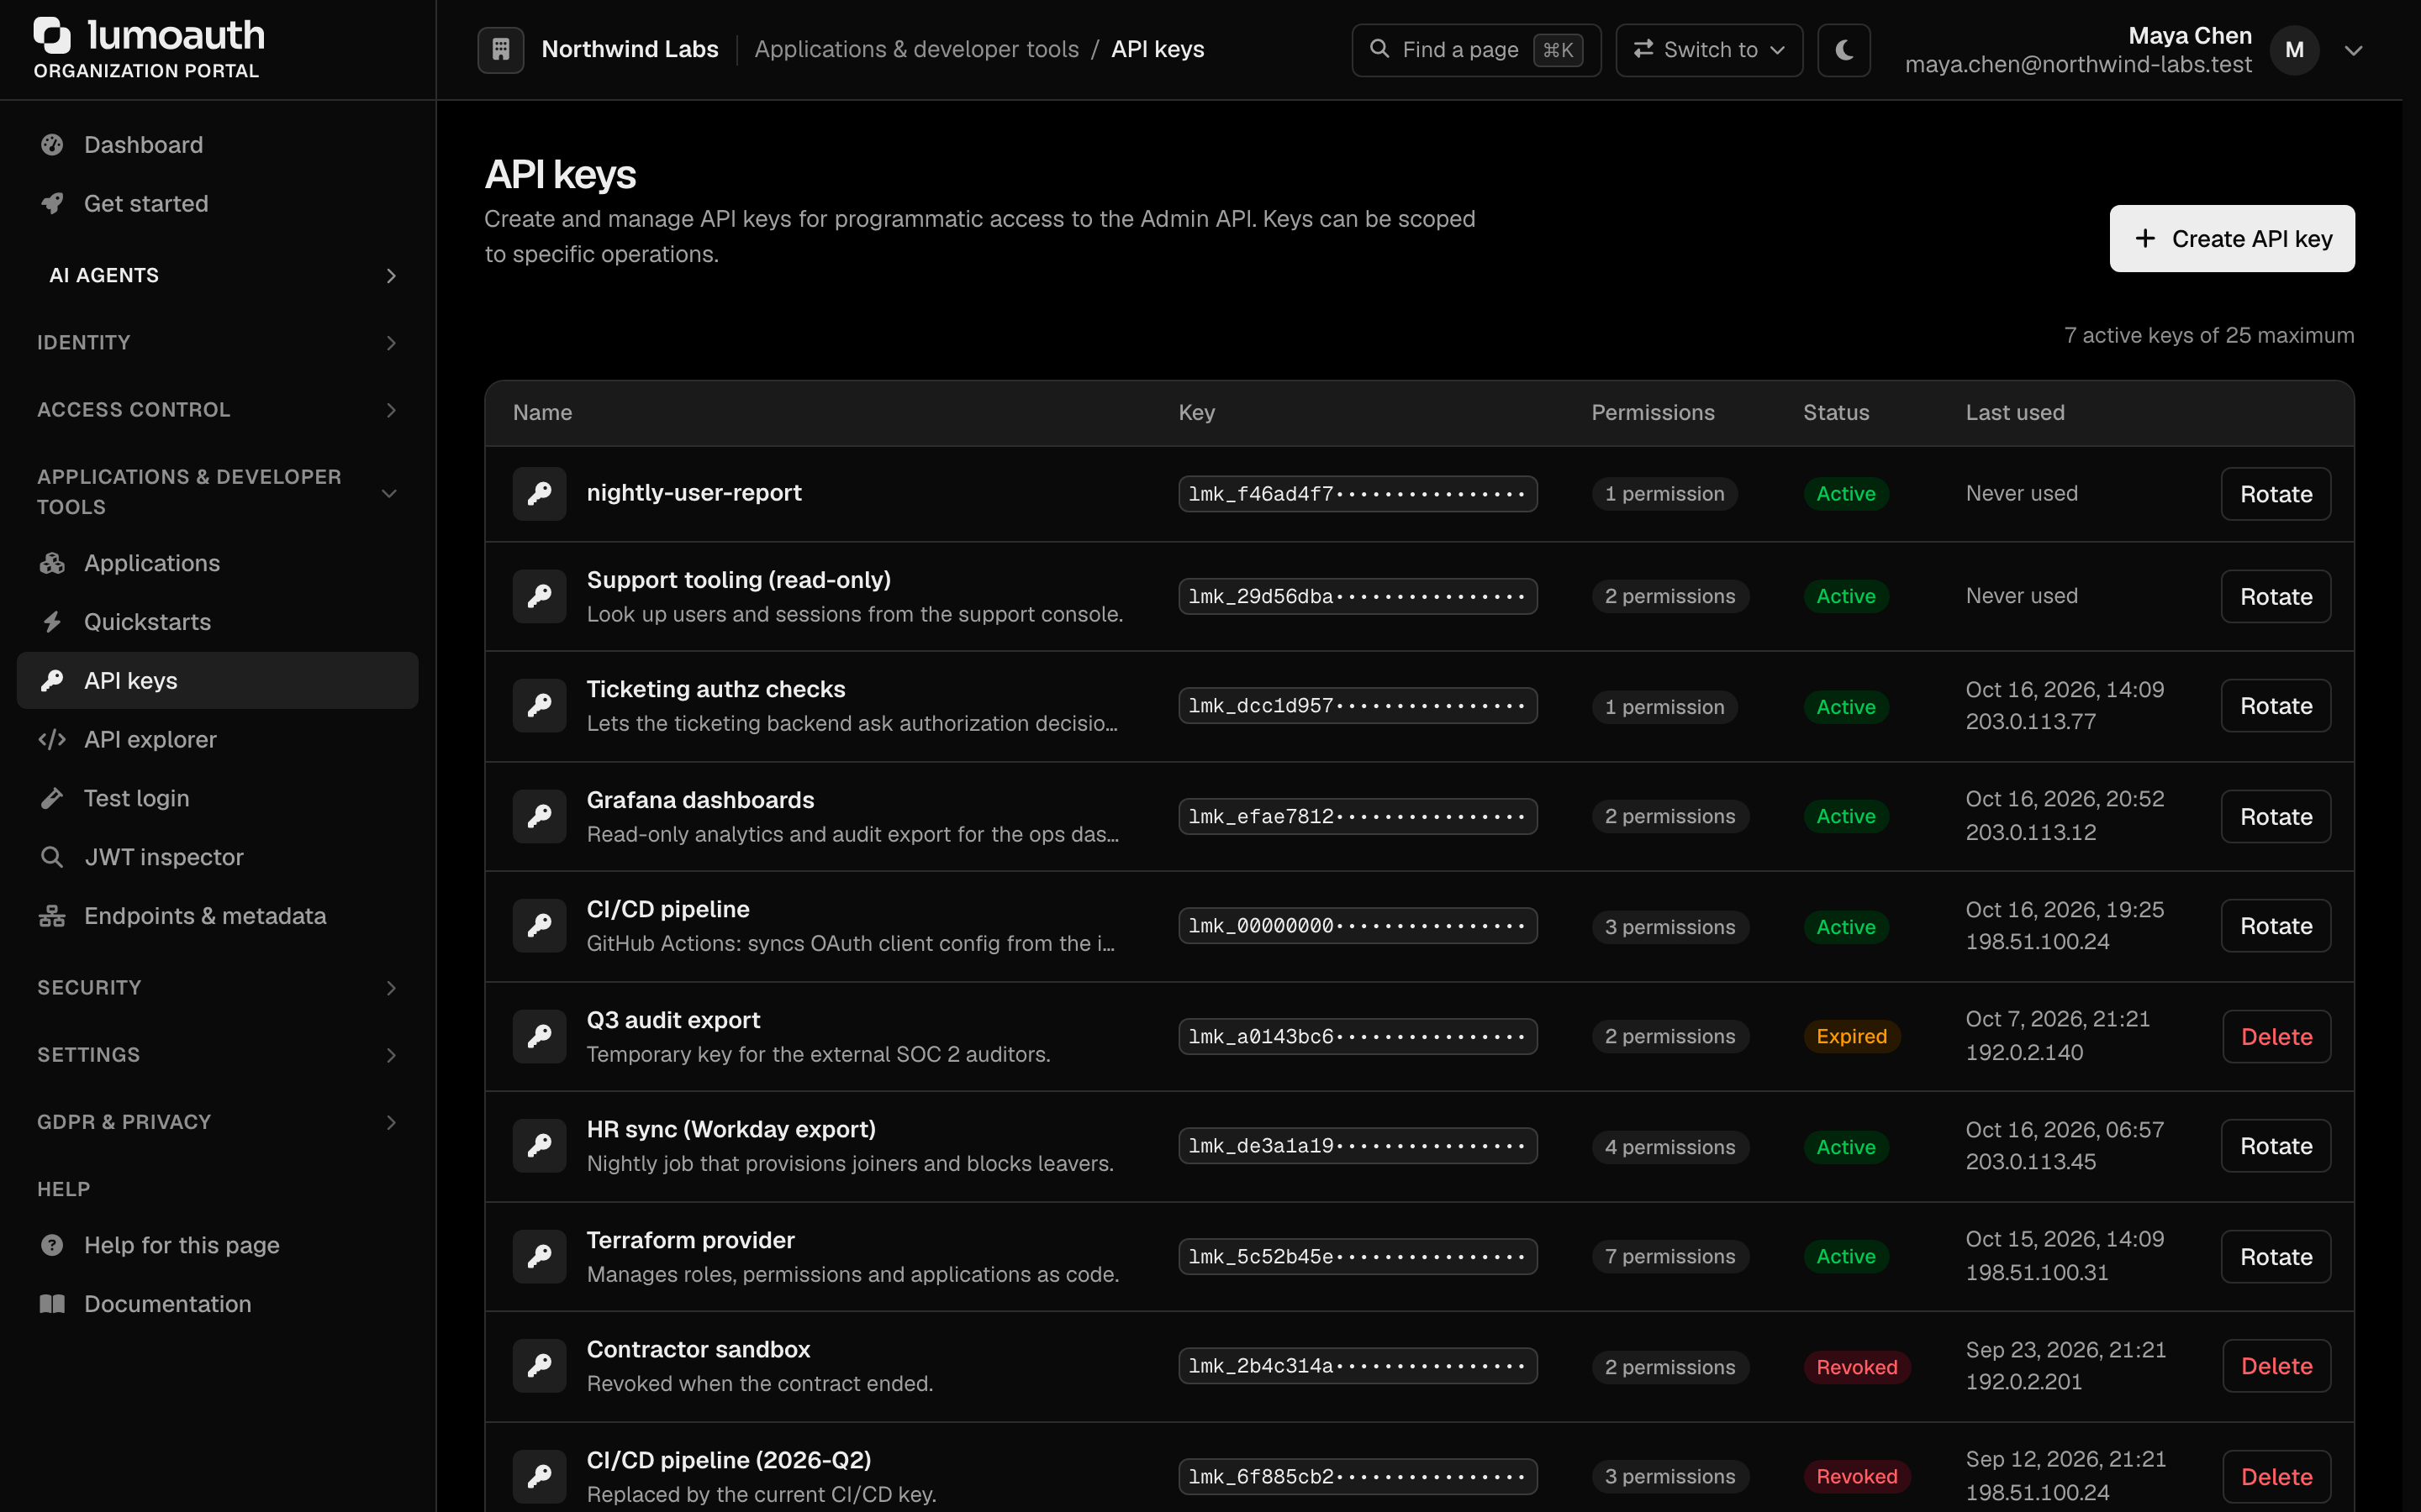Rotate the HR sync (Workday export) key
Screen dimensions: 2421x1512
point(2276,1146)
